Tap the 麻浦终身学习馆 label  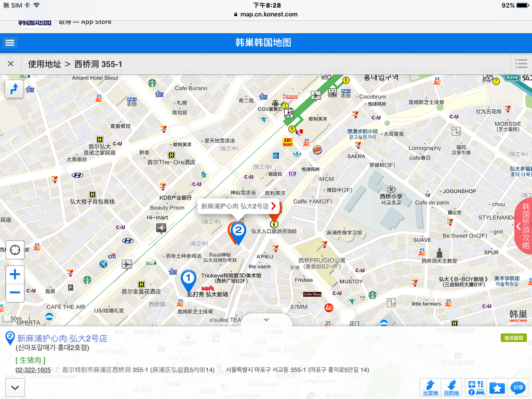[x=344, y=233]
